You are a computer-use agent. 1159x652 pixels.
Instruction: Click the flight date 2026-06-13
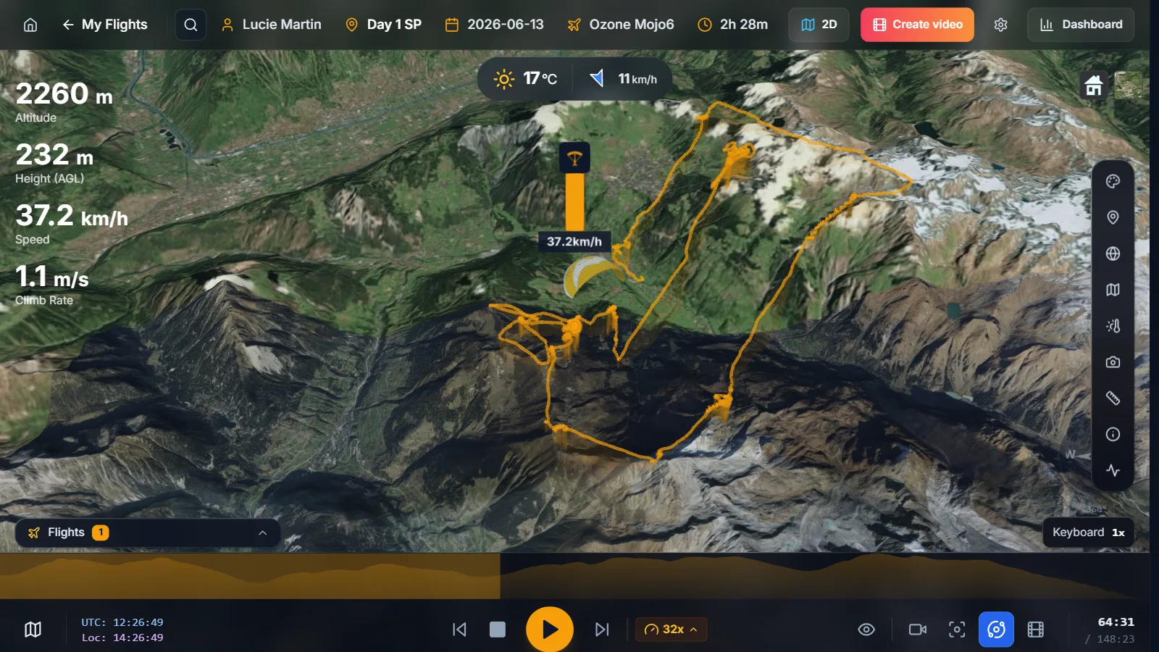click(495, 25)
